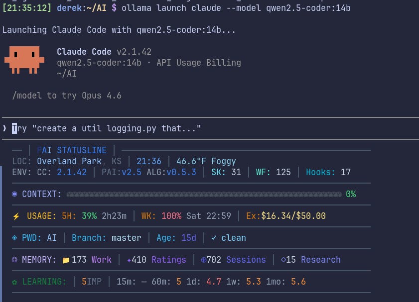
Task: Click the 5H usage '39%' value
Action: 89,216
